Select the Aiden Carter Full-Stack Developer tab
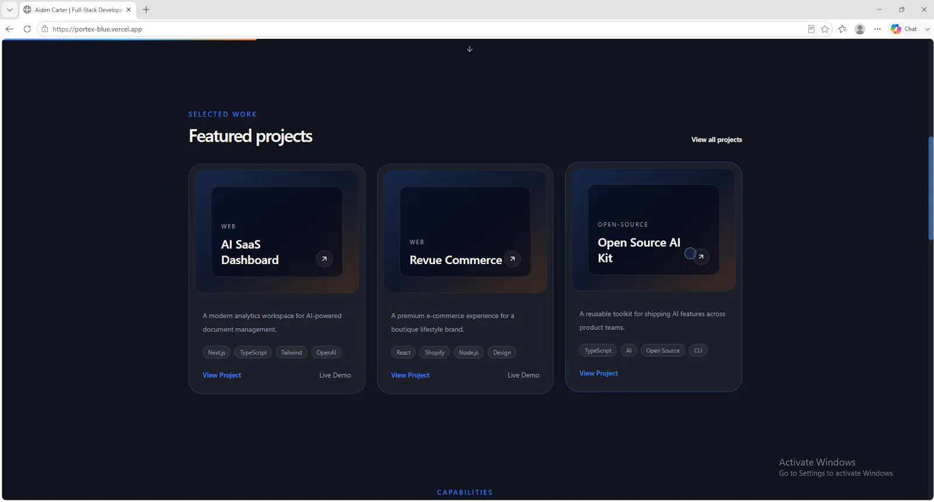This screenshot has height=502, width=934. (x=78, y=9)
